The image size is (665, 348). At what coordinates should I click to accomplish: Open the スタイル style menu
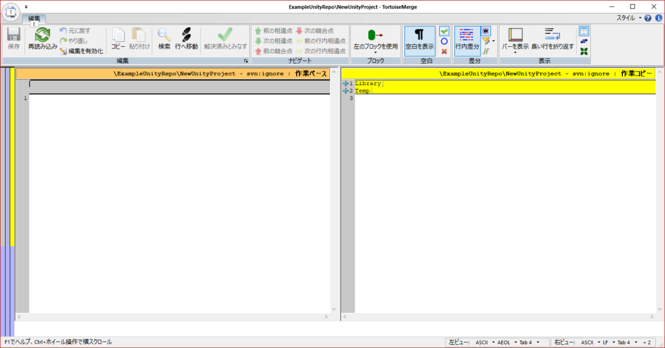click(629, 18)
